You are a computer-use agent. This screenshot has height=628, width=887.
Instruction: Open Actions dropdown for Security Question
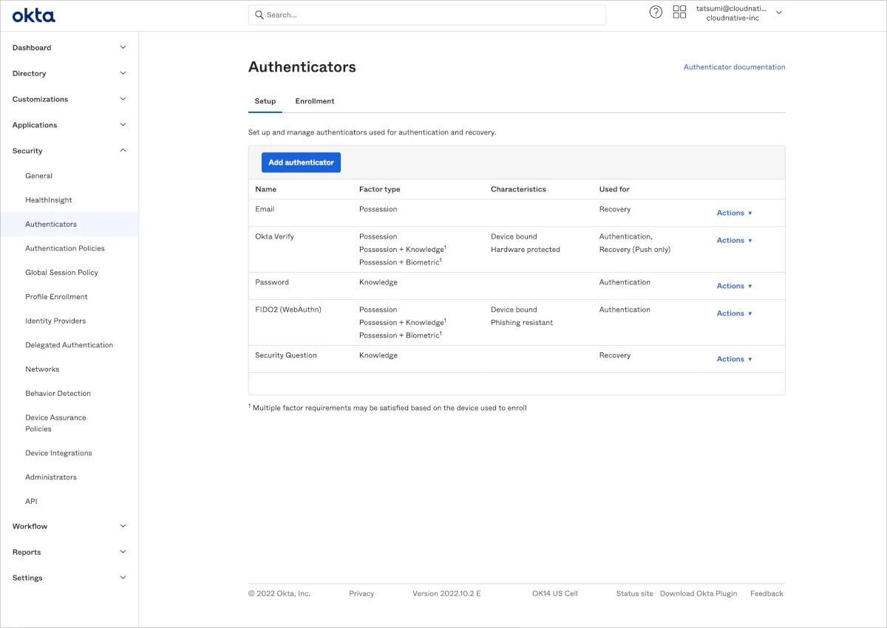(734, 359)
